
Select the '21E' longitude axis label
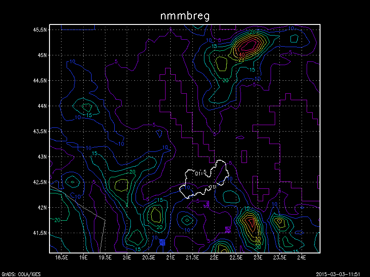click(x=171, y=258)
